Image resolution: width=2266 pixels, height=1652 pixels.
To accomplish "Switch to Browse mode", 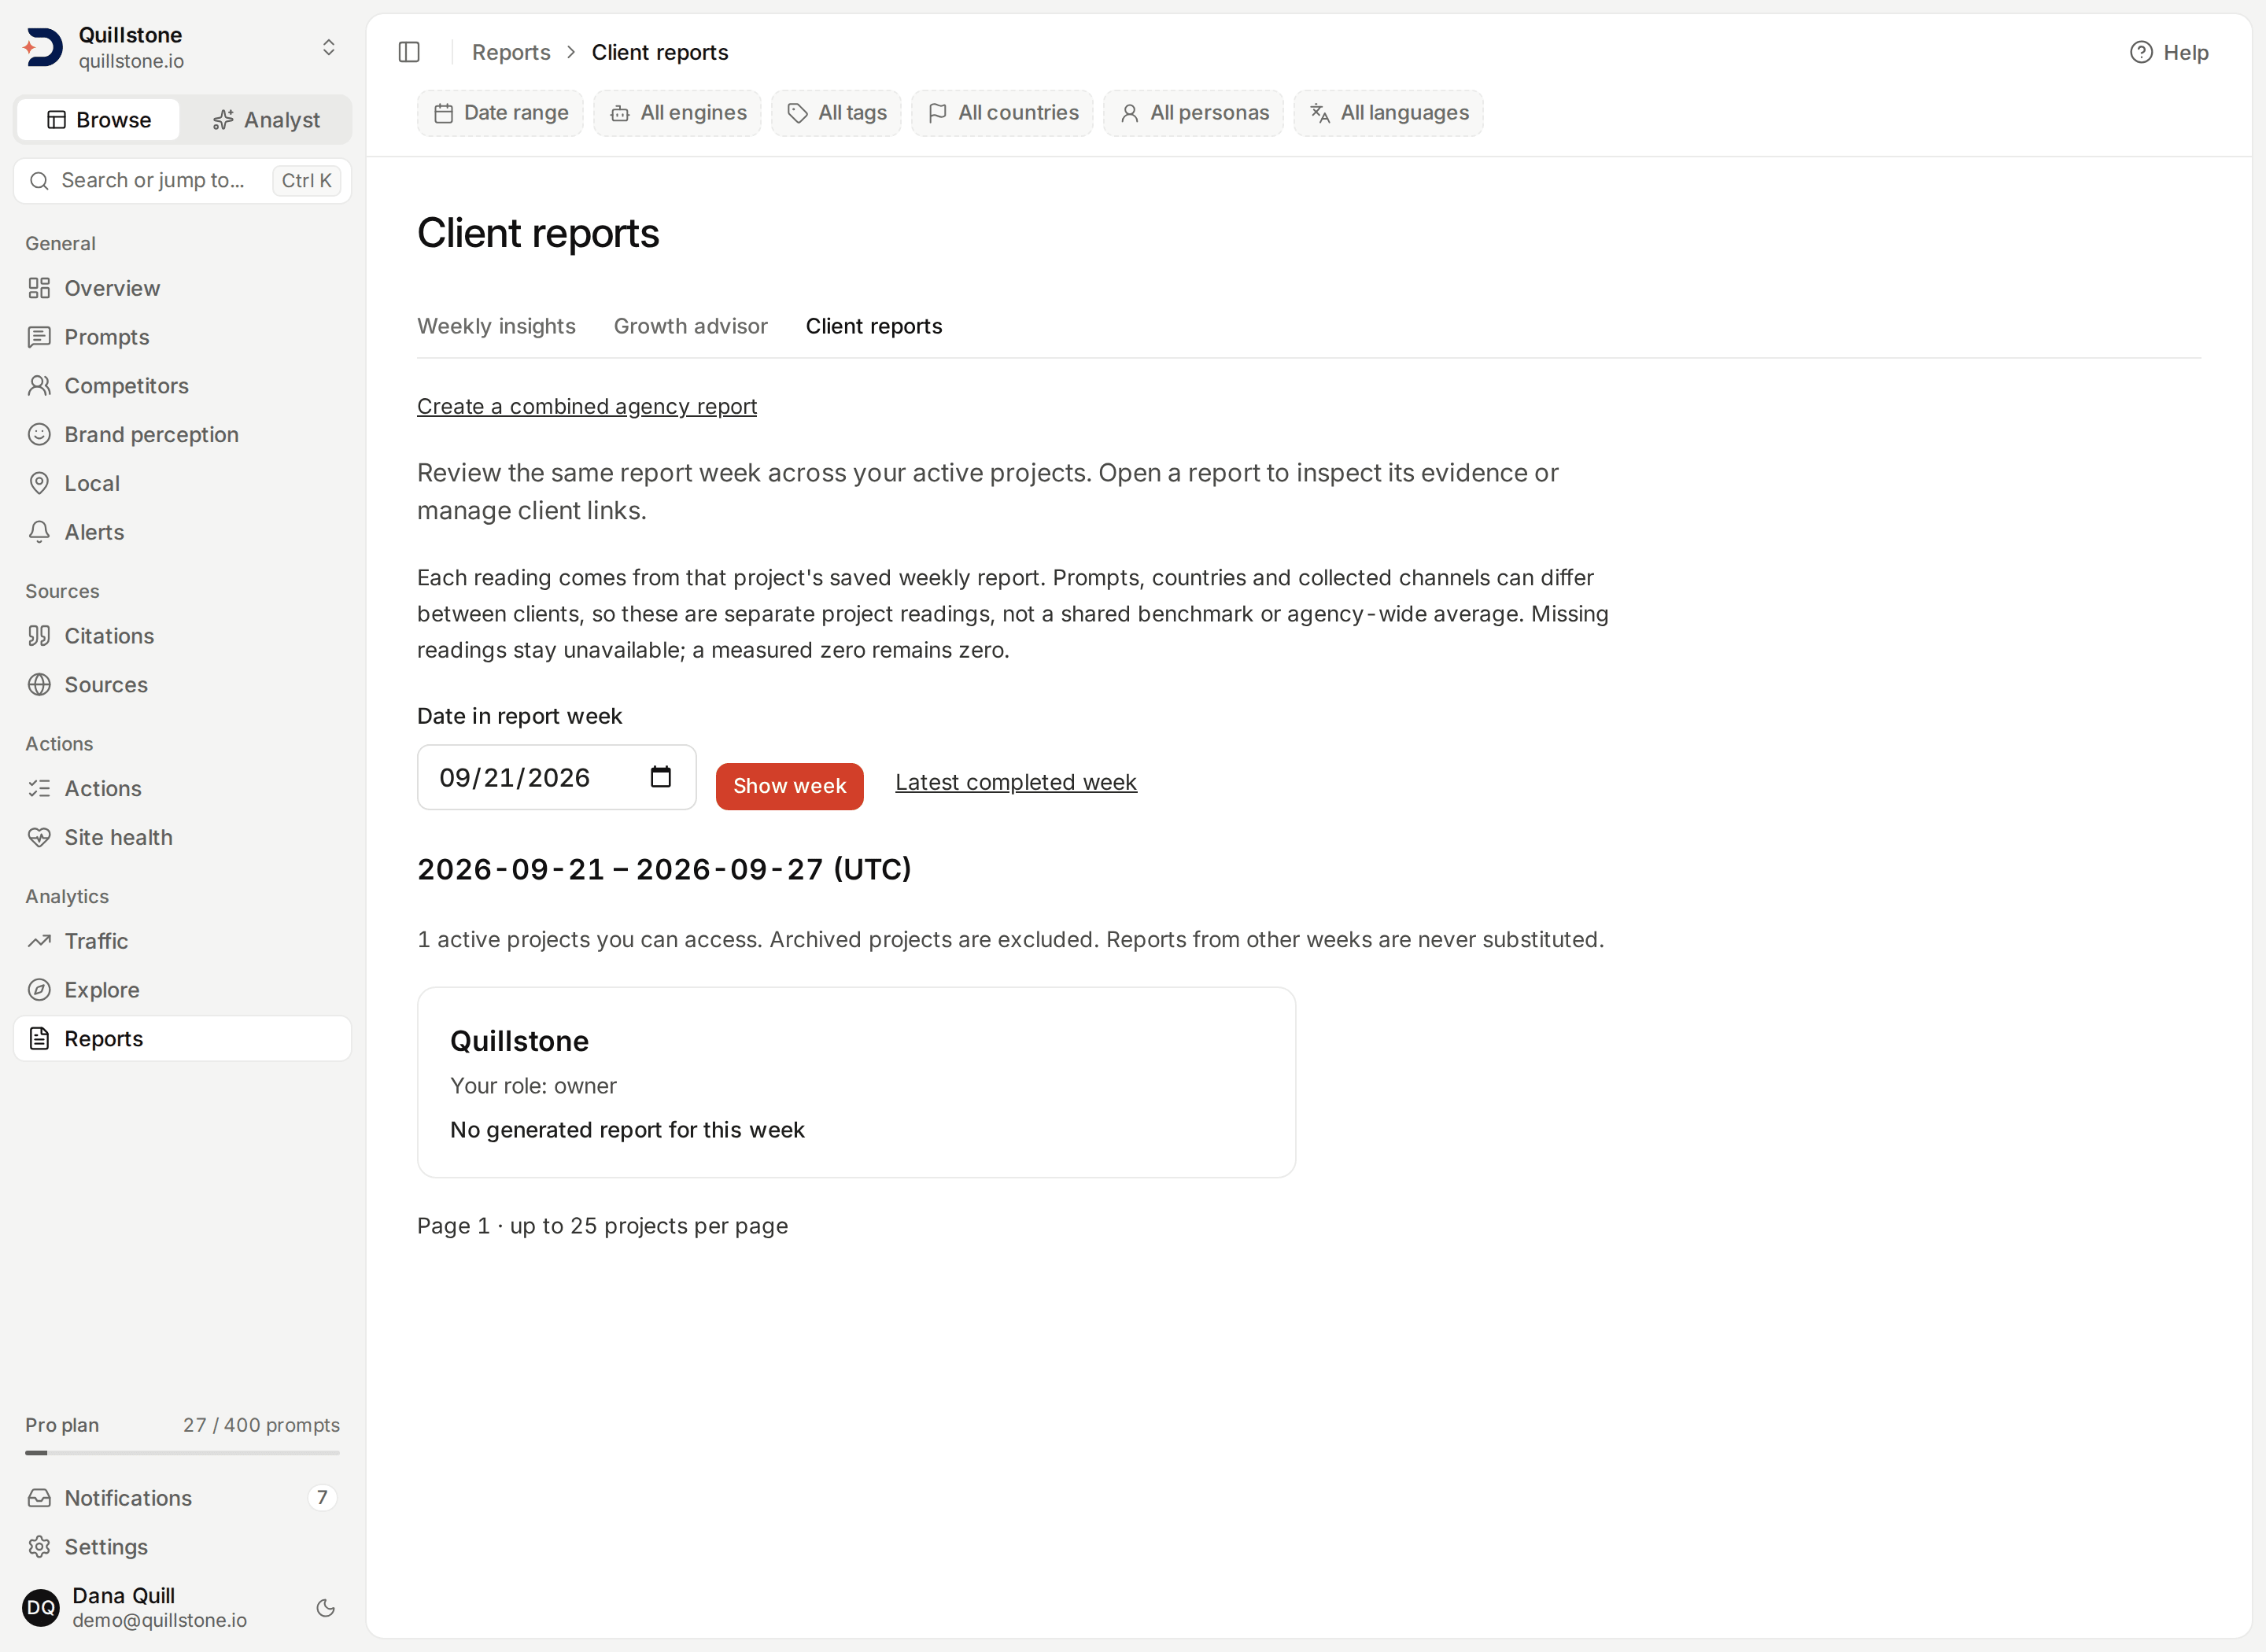I will [x=98, y=120].
